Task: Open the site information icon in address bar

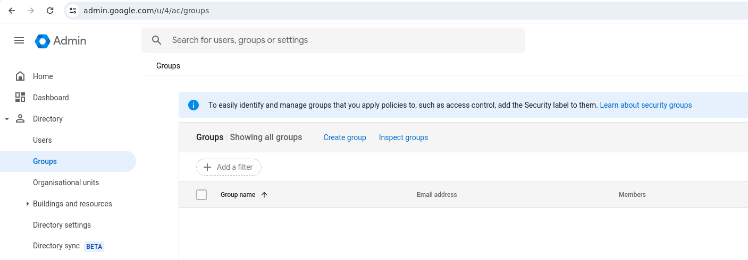Action: pos(73,11)
